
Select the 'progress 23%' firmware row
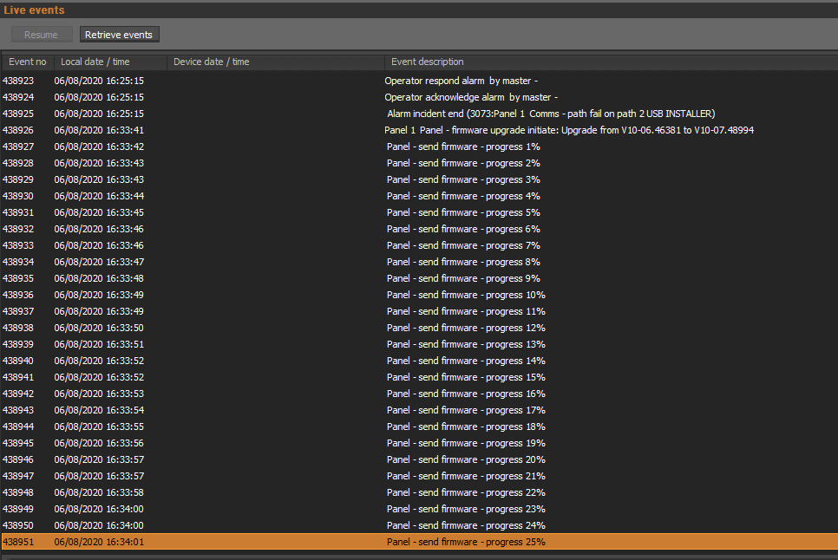419,510
